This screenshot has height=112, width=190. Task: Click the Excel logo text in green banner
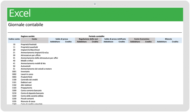pyautogui.click(x=20, y=13)
